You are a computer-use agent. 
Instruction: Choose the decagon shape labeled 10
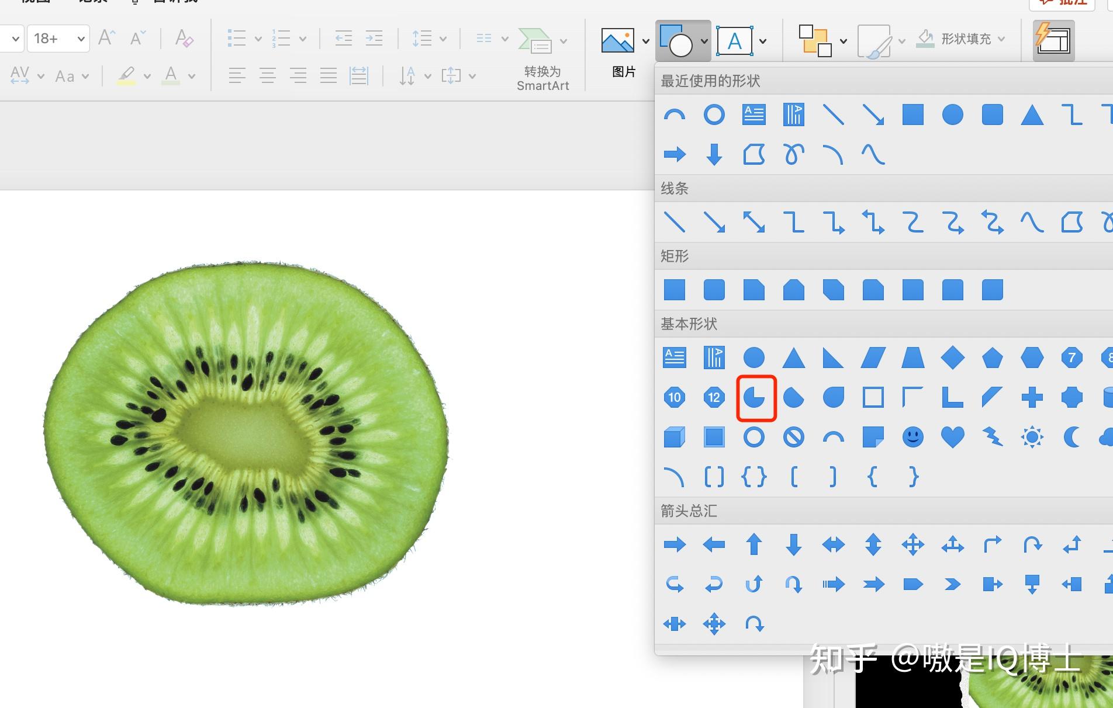coord(675,398)
